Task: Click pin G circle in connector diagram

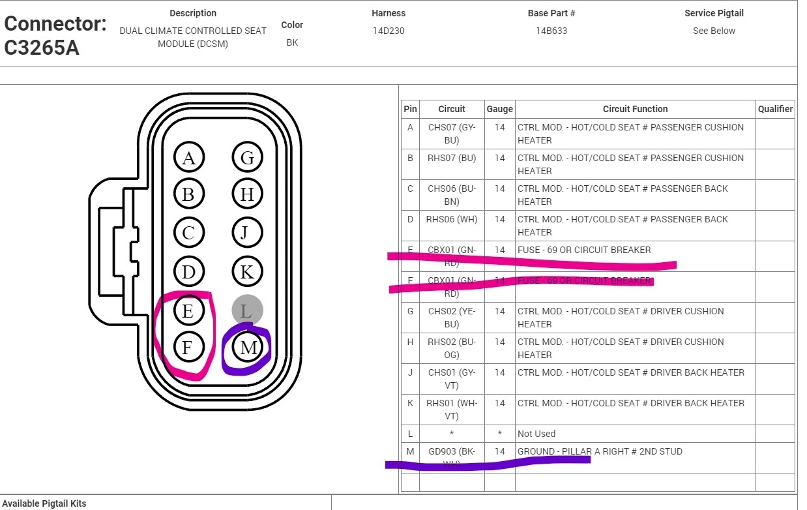Action: pyautogui.click(x=247, y=157)
